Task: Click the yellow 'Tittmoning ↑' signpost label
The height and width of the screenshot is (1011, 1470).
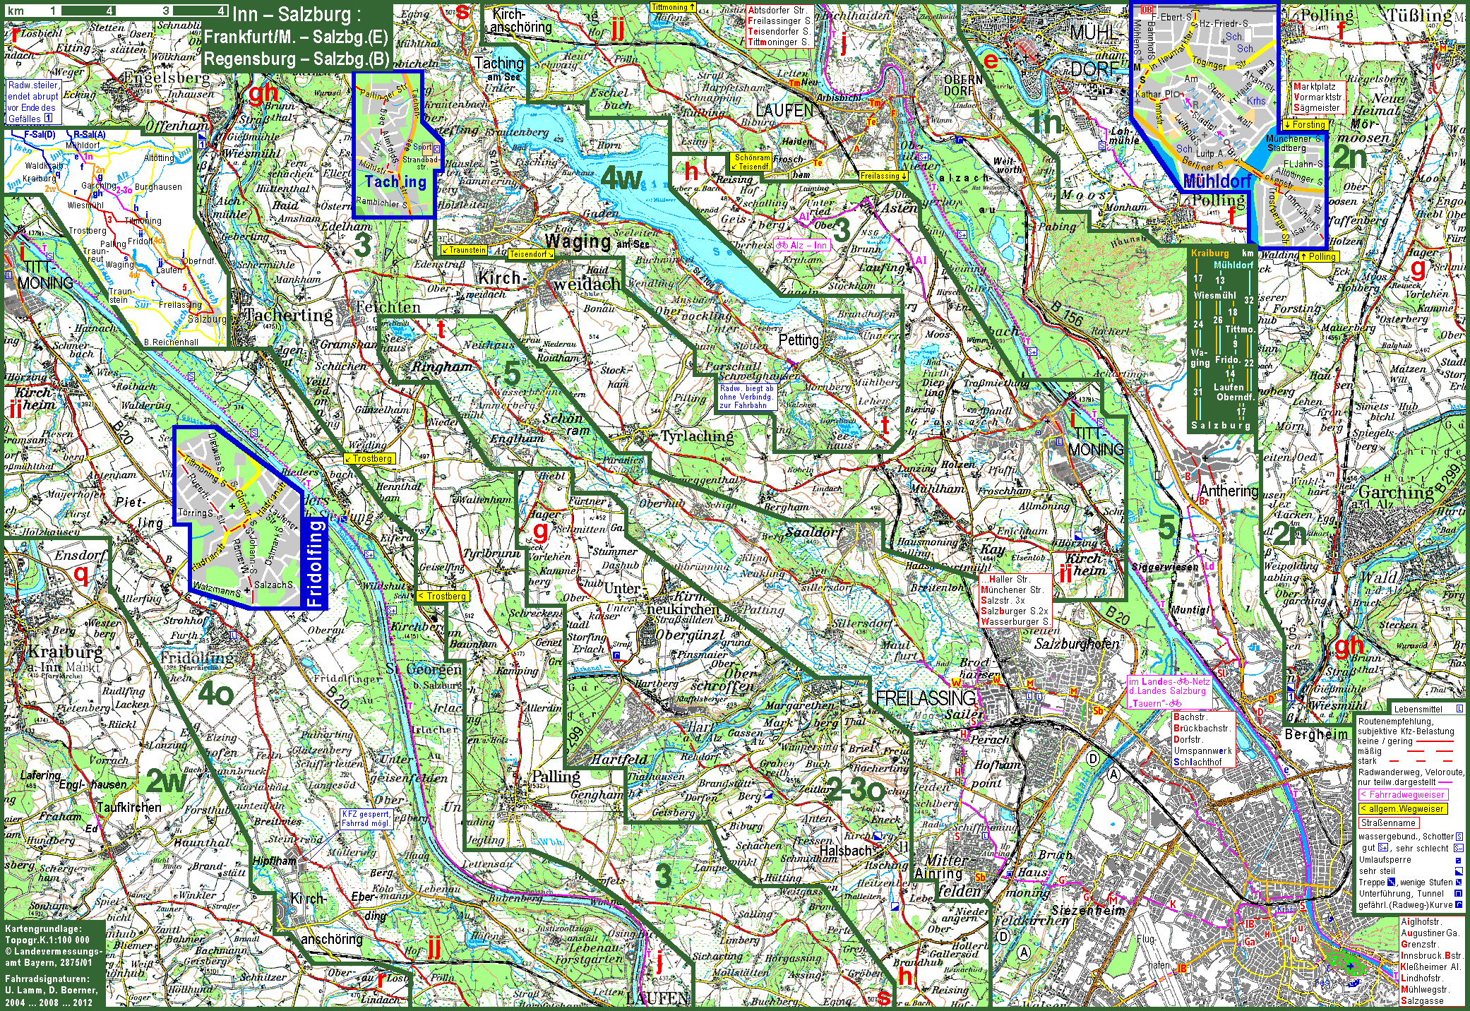Action: (674, 7)
